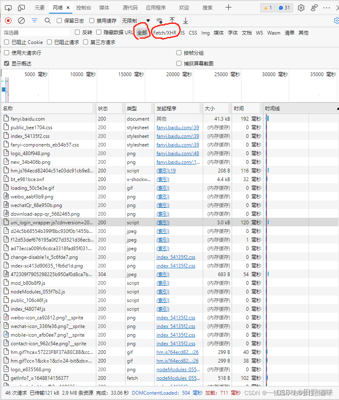The width and height of the screenshot is (339, 400).
Task: Filter requests by Fetch/XHR
Action: click(x=164, y=33)
